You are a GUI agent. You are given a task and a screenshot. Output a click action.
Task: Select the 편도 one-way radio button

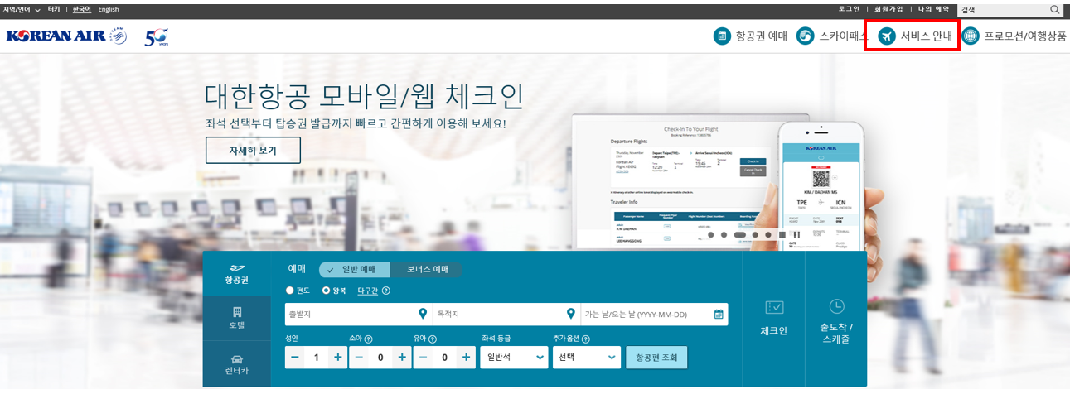coord(289,291)
